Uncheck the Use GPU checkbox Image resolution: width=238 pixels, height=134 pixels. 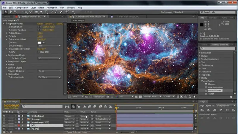click(39, 52)
